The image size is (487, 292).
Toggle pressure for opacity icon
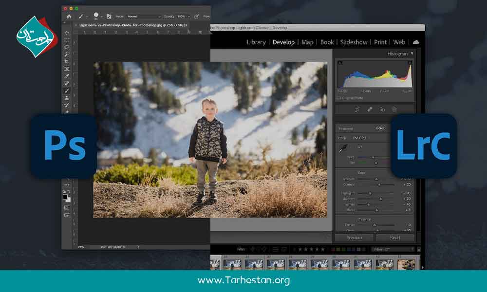pos(196,17)
